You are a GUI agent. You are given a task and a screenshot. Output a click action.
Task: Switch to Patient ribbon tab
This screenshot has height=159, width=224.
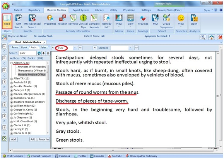(x=18, y=10)
